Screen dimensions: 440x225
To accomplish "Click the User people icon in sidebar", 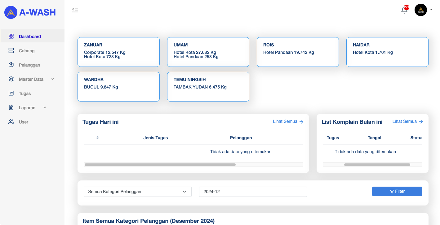I will coord(11,122).
